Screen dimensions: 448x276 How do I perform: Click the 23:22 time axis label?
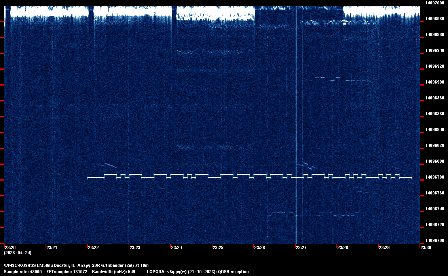[x=93, y=247]
